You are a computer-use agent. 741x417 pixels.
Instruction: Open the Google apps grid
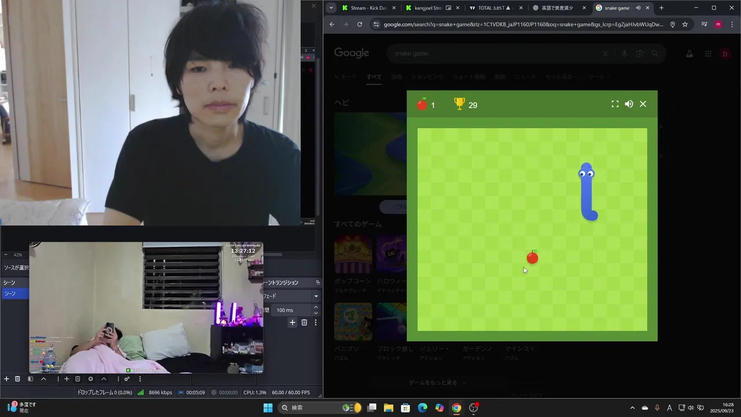coord(708,53)
